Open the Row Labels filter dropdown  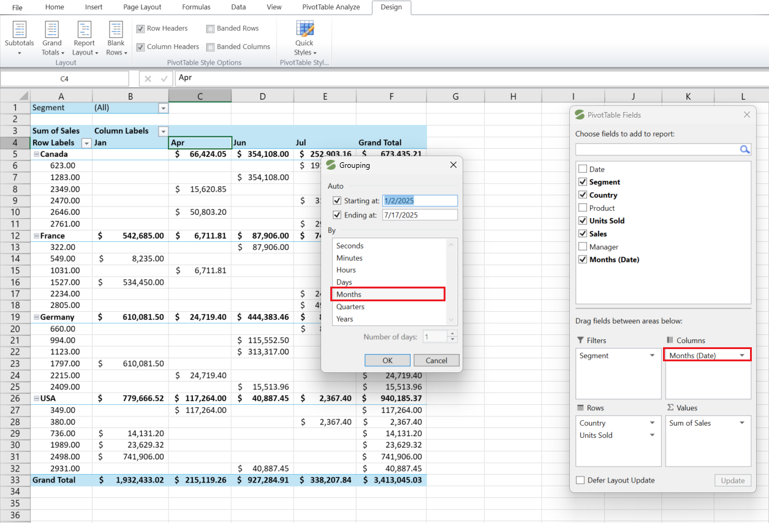(86, 143)
